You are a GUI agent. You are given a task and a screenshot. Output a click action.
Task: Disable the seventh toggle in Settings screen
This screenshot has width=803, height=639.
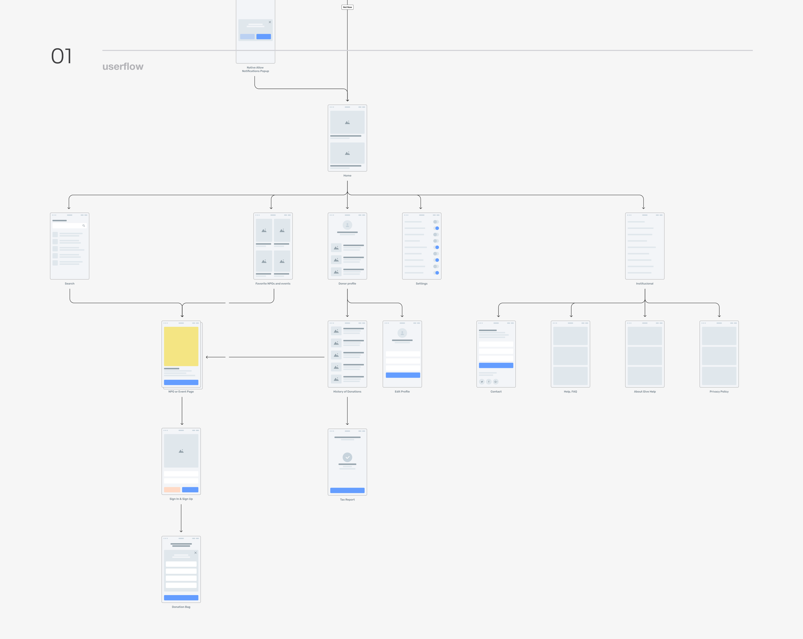(x=436, y=260)
